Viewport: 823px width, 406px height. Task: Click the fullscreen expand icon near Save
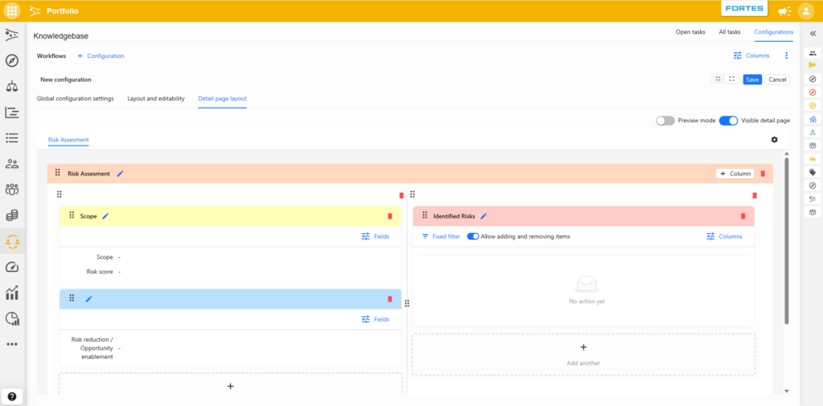pyautogui.click(x=731, y=80)
